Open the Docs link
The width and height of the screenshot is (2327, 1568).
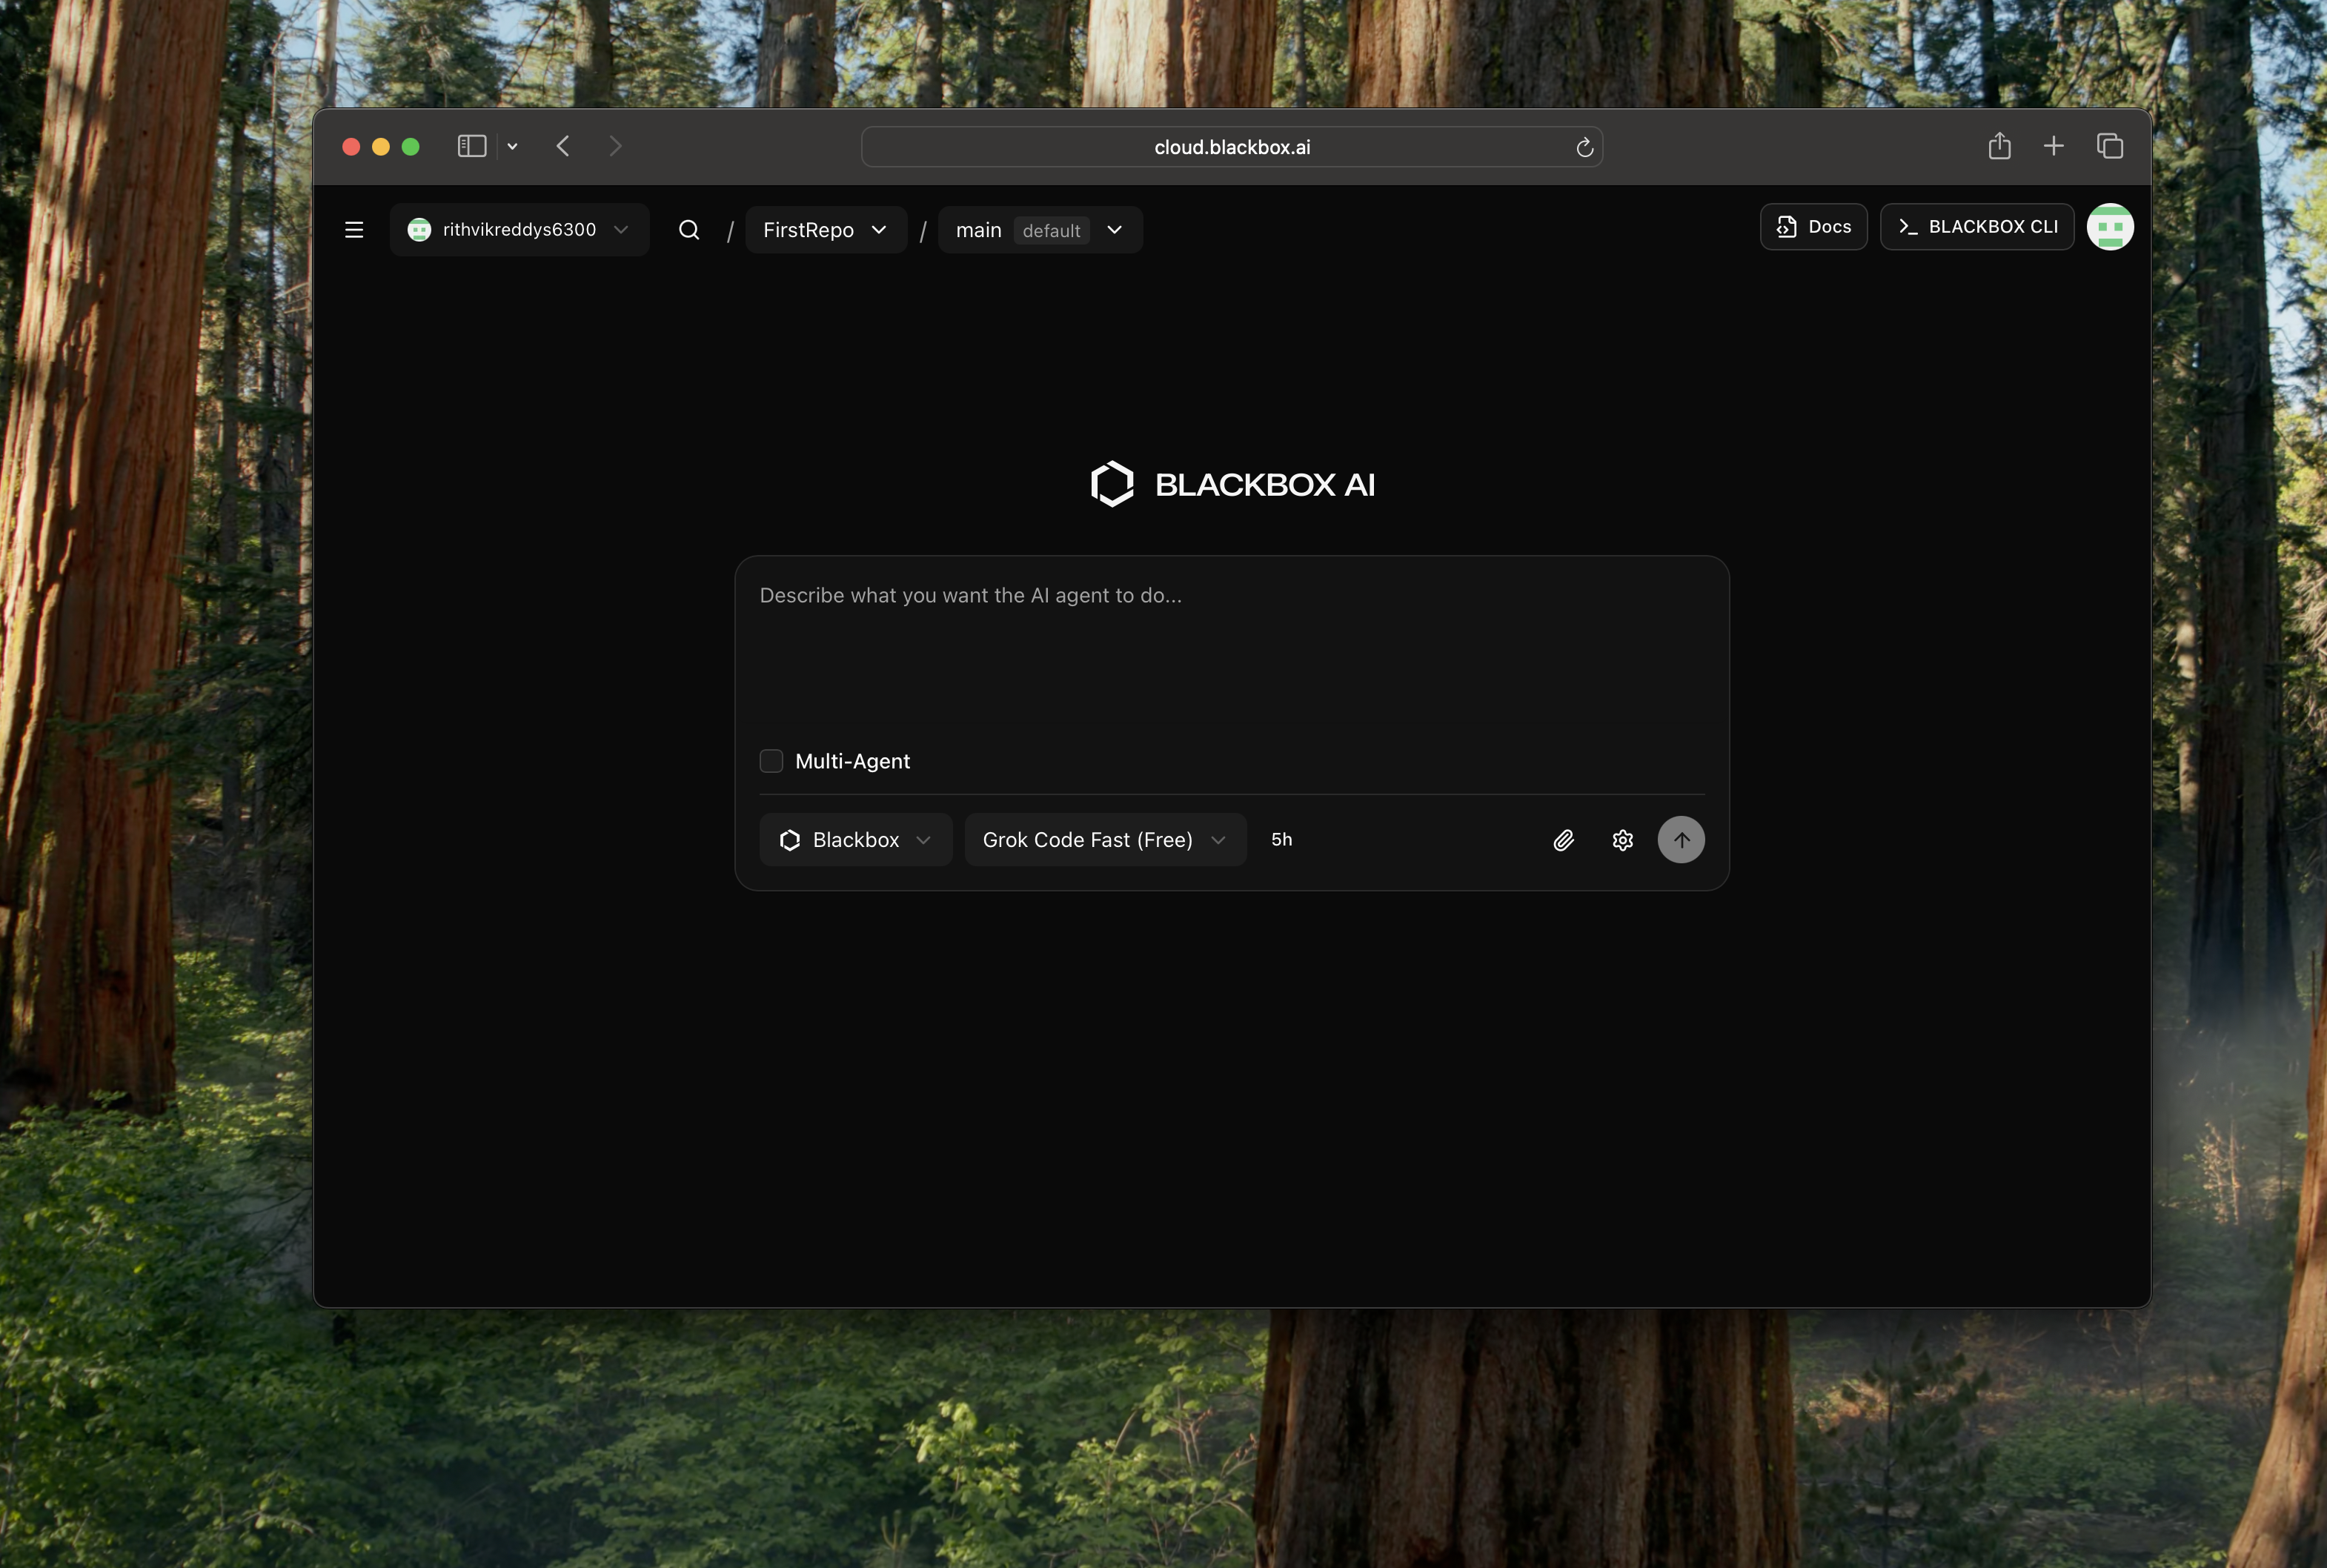(x=1813, y=227)
